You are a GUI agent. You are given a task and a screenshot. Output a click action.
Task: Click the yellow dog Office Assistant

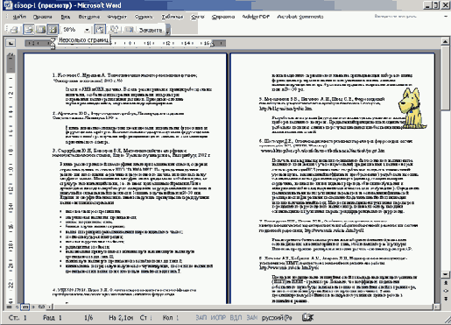[412, 109]
